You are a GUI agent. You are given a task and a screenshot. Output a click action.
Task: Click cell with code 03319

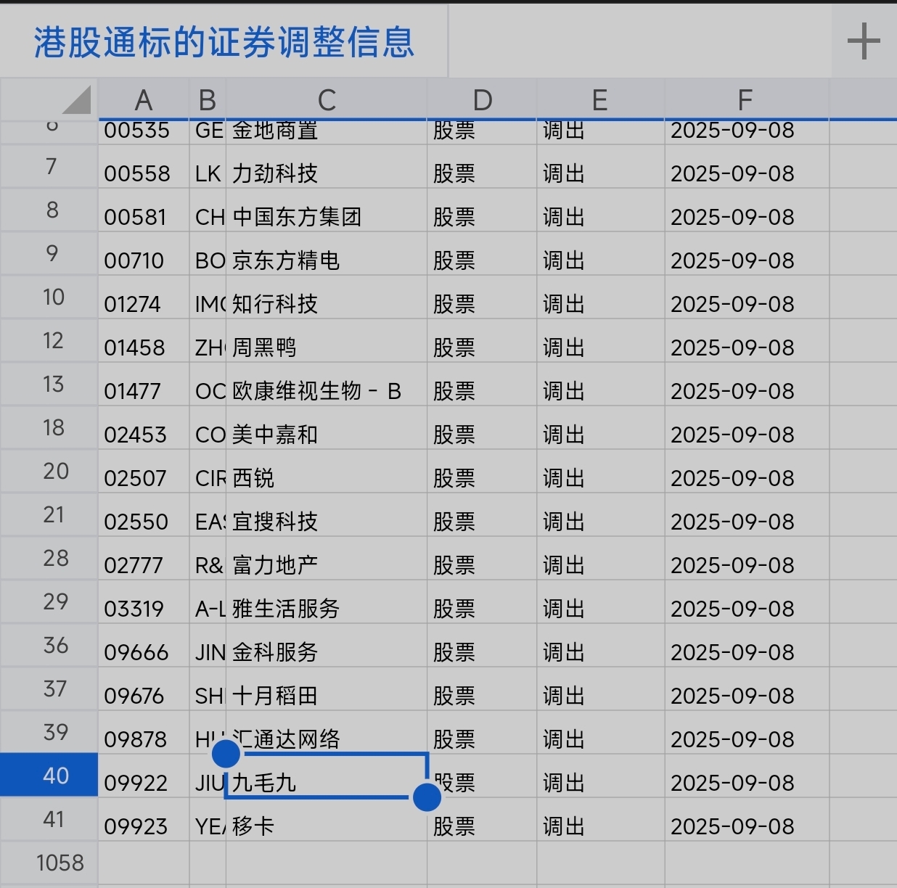tap(144, 602)
